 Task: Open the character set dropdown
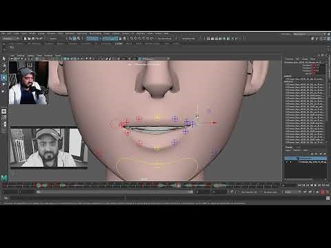(251, 192)
